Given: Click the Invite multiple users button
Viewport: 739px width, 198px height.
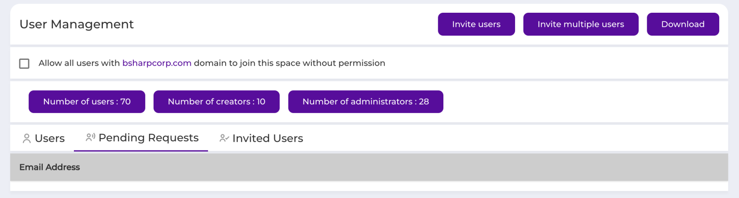Looking at the screenshot, I should [581, 24].
